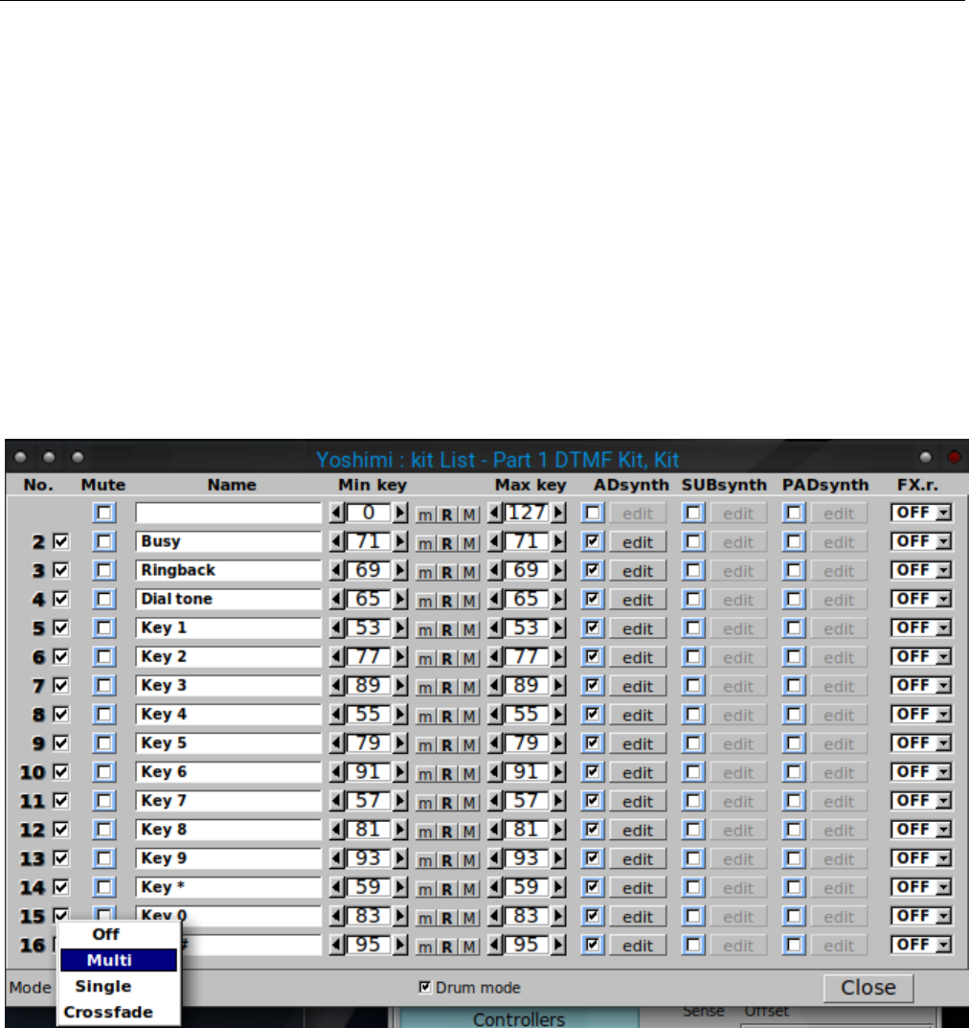
Task: Open Controllers in the window behind
Action: [519, 1018]
